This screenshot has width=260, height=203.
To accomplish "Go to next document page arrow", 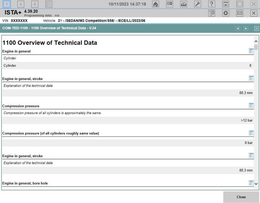I will (246, 28).
